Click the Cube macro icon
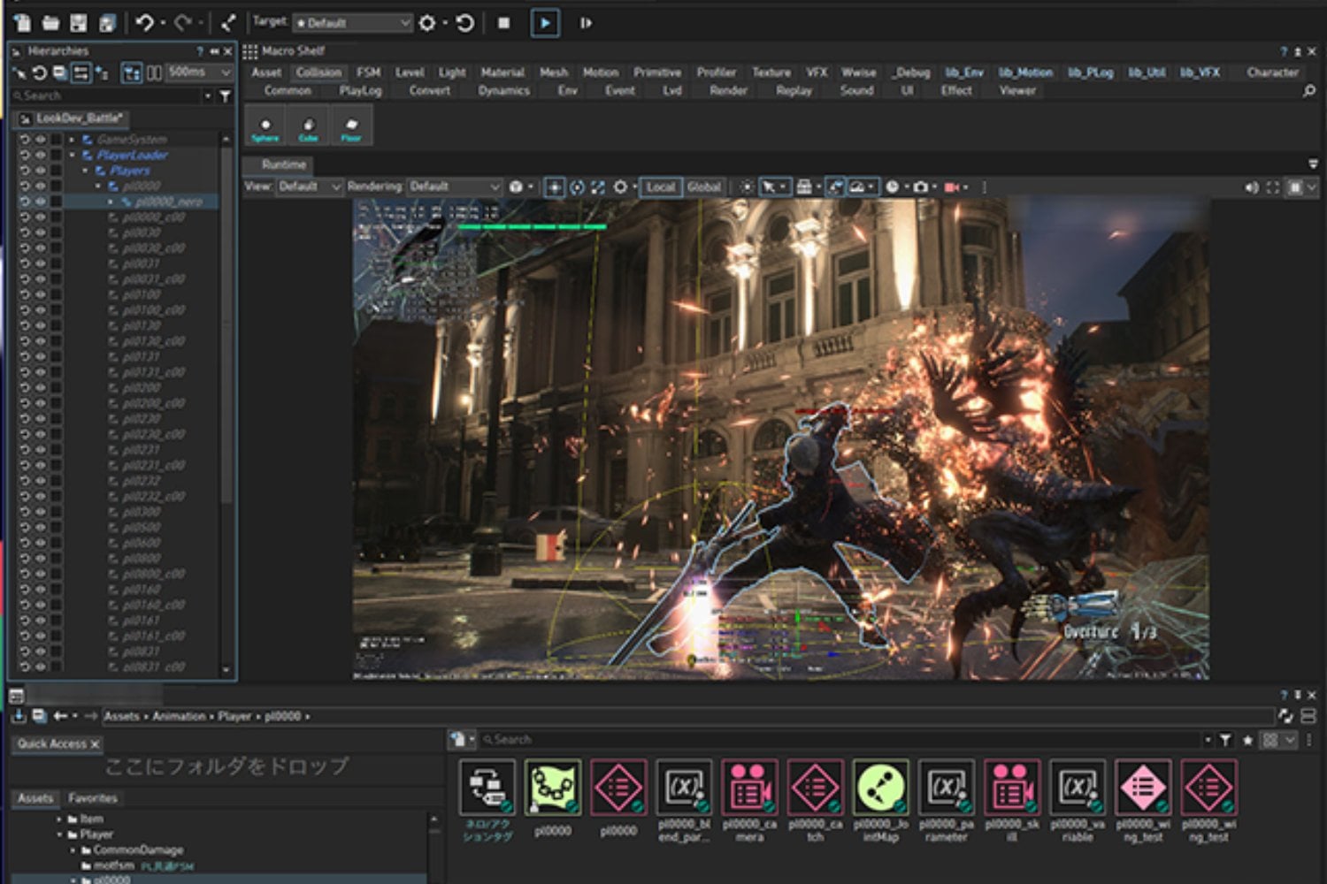Viewport: 1327px width, 884px height. (308, 126)
